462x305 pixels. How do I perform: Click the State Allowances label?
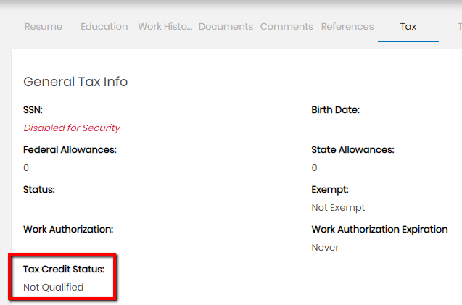pos(352,149)
